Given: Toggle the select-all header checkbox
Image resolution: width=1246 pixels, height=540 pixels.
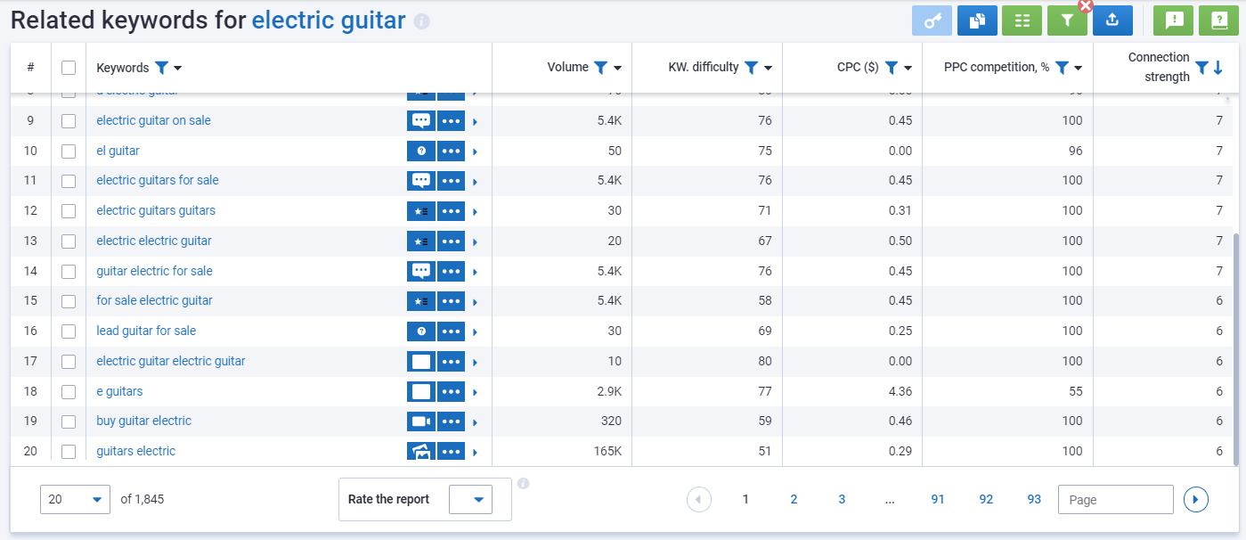Looking at the screenshot, I should pyautogui.click(x=69, y=68).
